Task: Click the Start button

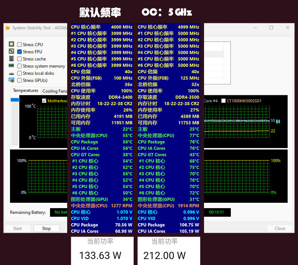Action: tap(17, 228)
